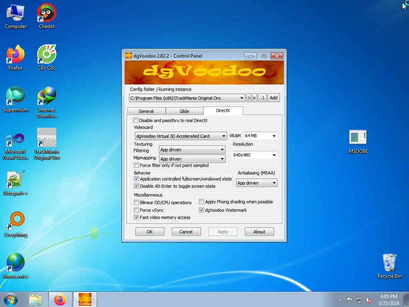Image resolution: width=409 pixels, height=307 pixels.
Task: Select the Firefox desktop shortcut
Action: point(16,58)
